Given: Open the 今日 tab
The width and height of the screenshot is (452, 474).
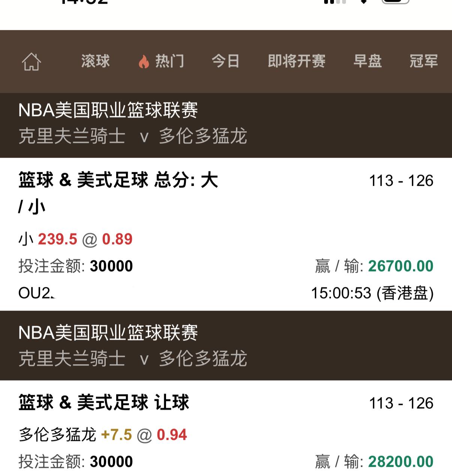Looking at the screenshot, I should point(225,61).
